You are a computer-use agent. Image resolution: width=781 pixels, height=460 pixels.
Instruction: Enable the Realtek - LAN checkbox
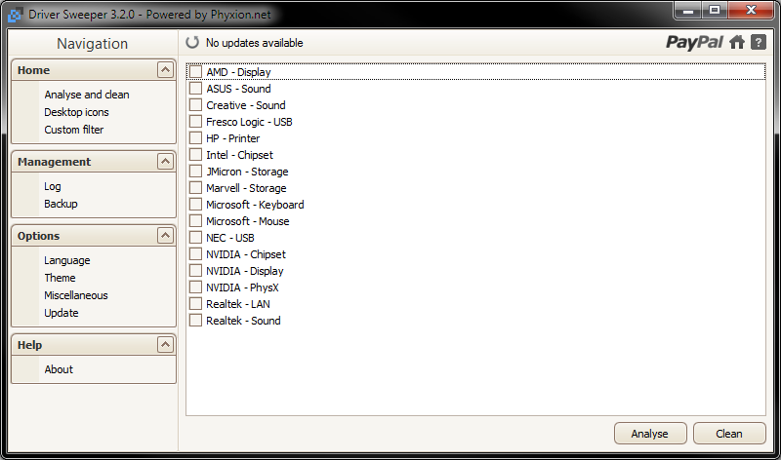click(x=196, y=304)
